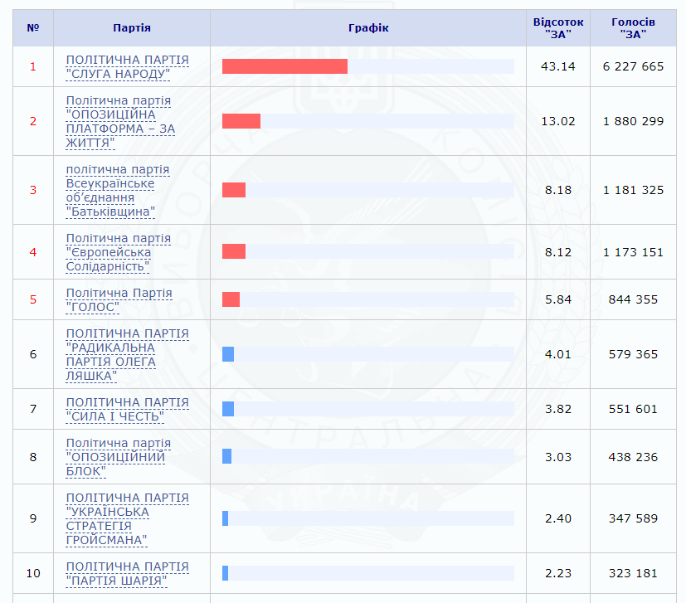Click the vote count 1 181 325
686x603 pixels.
point(633,190)
